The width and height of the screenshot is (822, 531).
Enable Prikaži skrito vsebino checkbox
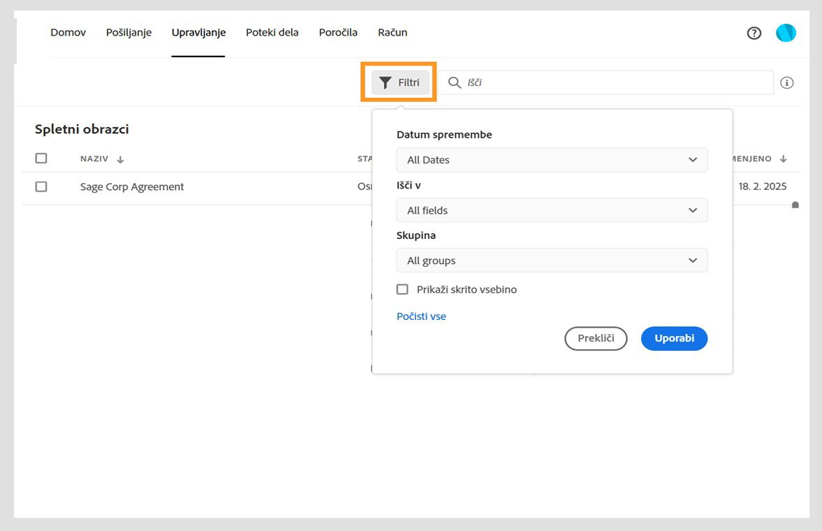pos(402,289)
